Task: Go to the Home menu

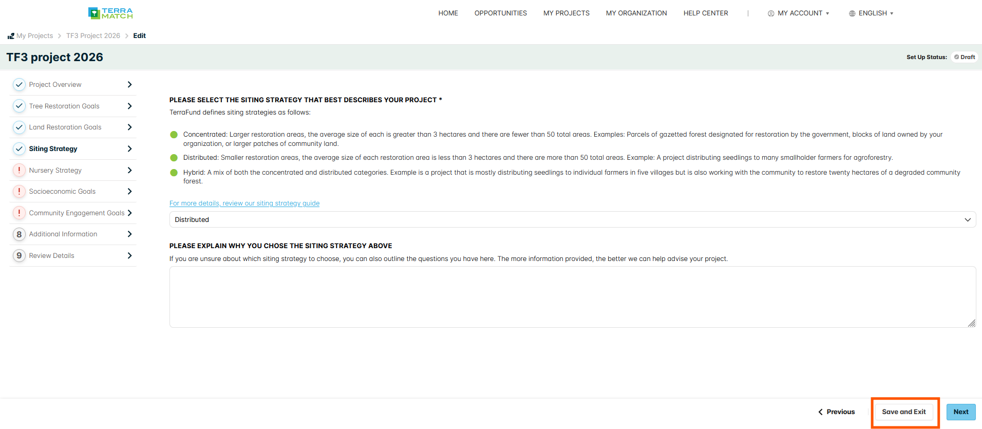Action: [448, 13]
